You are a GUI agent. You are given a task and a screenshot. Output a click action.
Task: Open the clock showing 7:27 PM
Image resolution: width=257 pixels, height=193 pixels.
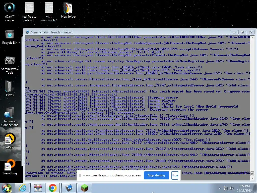click(244, 188)
